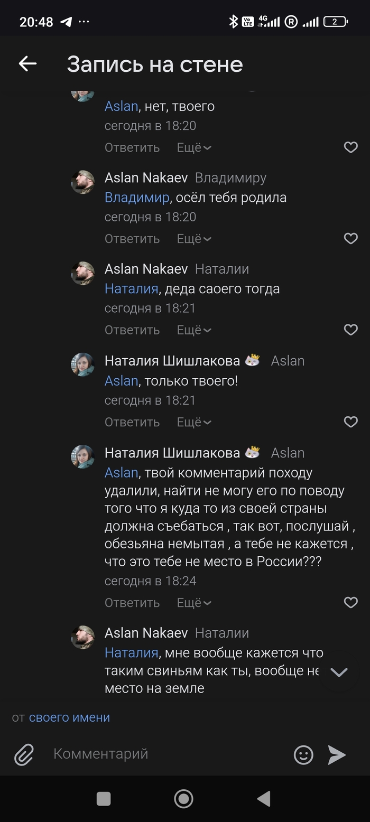This screenshot has height=822, width=370.
Task: Tap blue "Владимир" mention link
Action: 137,198
